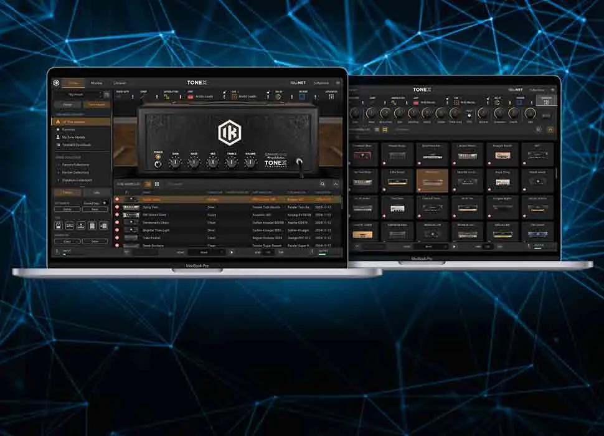Toggle the Reverb power switch in the right laptop
Image resolution: width=604 pixels, height=436 pixels.
pos(532,102)
